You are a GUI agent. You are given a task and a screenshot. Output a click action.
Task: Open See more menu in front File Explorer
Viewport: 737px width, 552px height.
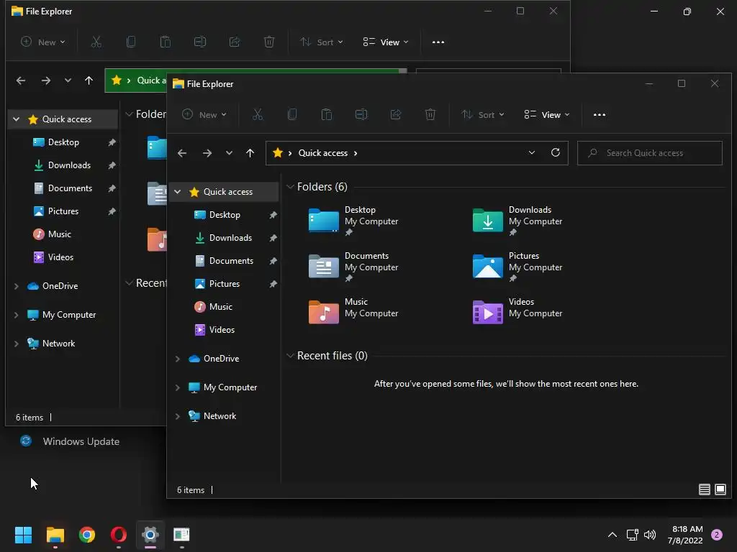(600, 114)
